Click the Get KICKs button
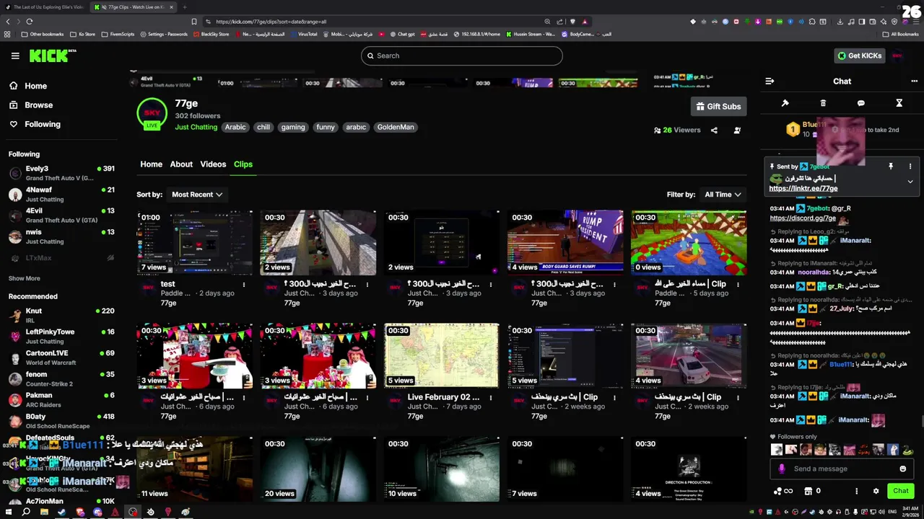 859,56
